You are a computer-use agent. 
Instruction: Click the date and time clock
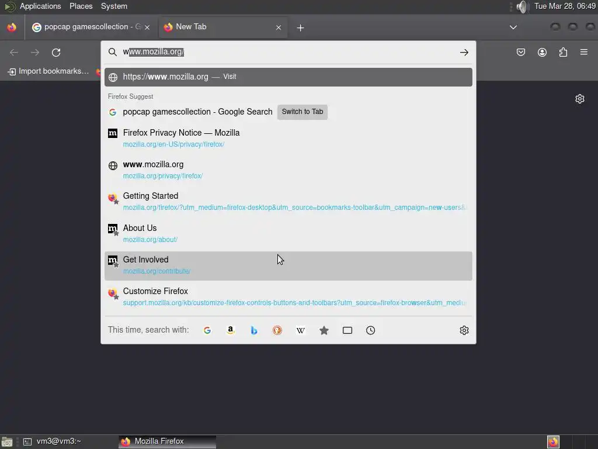(x=565, y=6)
